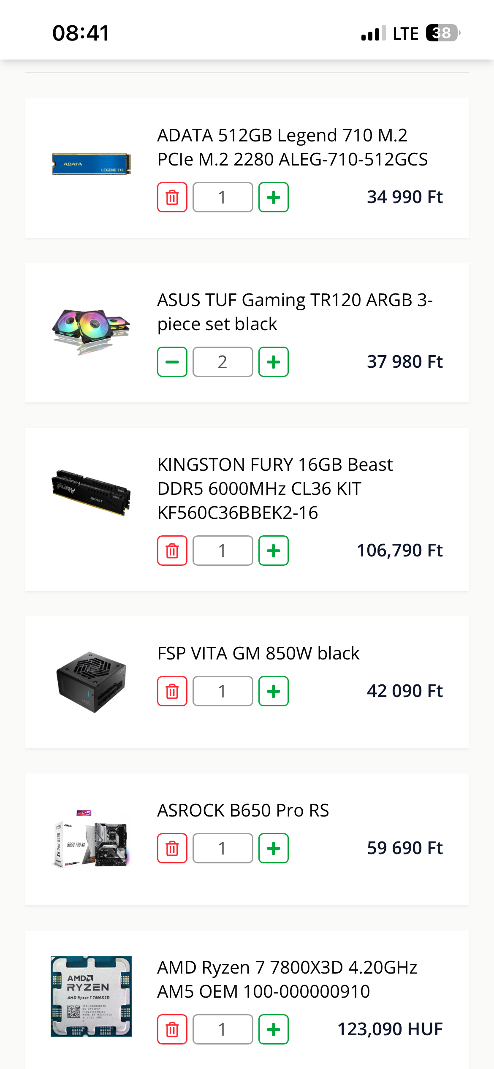
Task: Select the AMD Ryzen quantity field
Action: [x=223, y=1029]
